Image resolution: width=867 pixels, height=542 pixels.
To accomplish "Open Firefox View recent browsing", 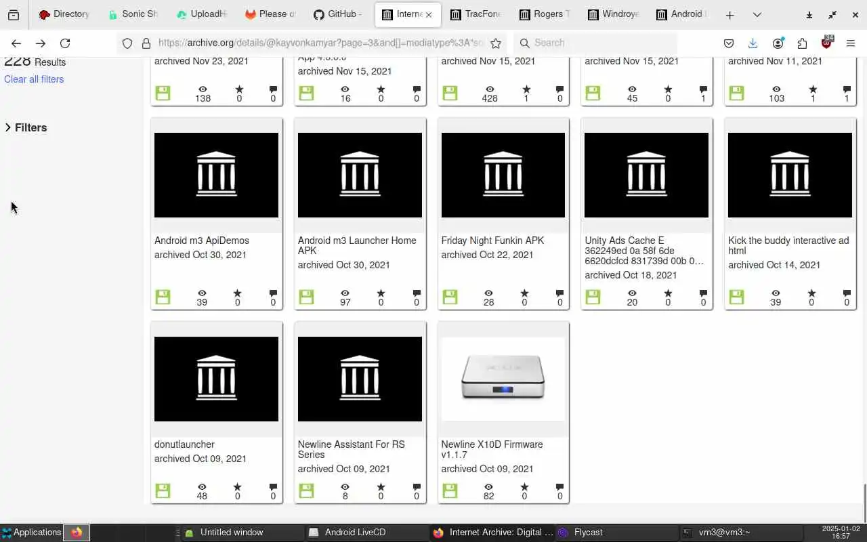I will pos(14,15).
